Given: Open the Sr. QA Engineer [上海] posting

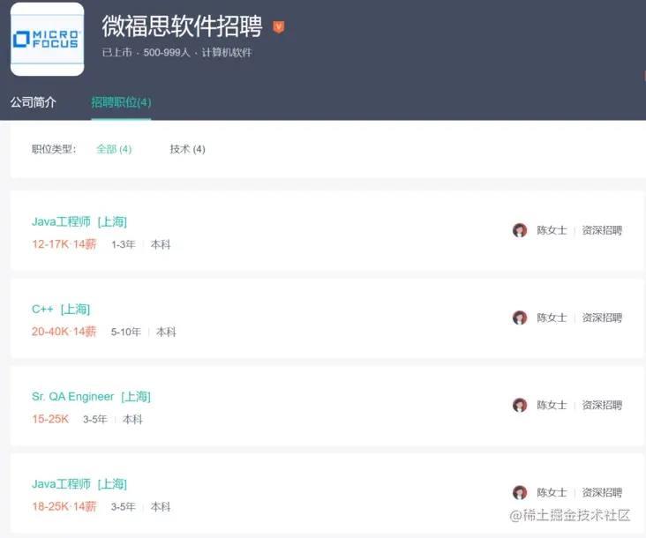Looking at the screenshot, I should coord(91,397).
